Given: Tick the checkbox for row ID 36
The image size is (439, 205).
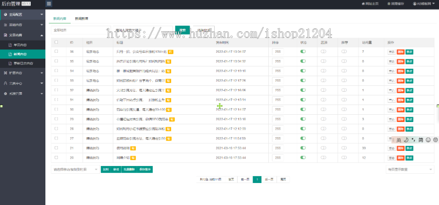Looking at the screenshot, I should [x=56, y=52].
